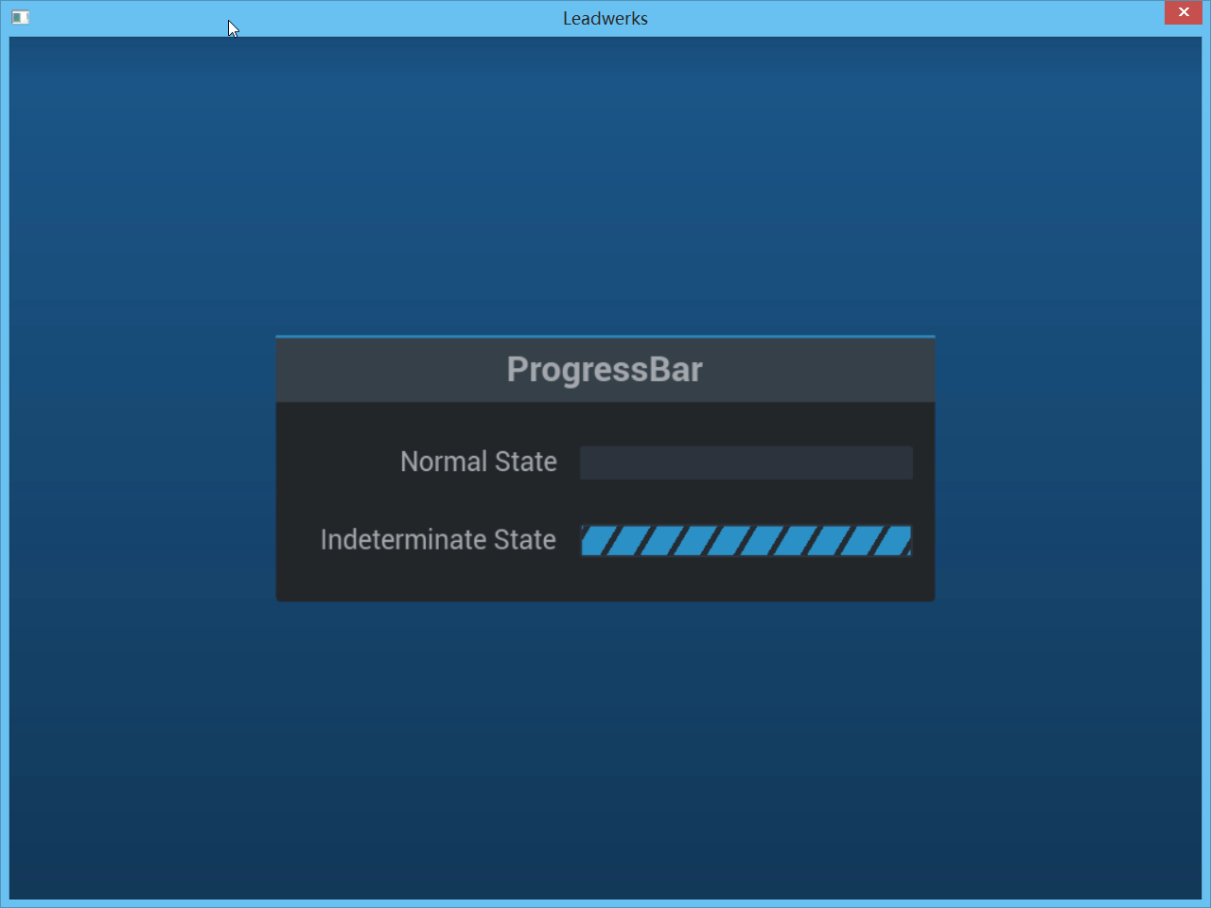Viewport: 1211px width, 908px height.
Task: Click the last stripe of the Indeterminate bar
Action: 893,541
